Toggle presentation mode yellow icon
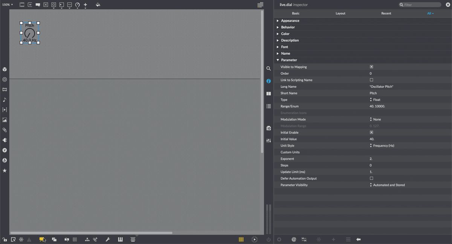This screenshot has height=244, width=452. (42, 239)
